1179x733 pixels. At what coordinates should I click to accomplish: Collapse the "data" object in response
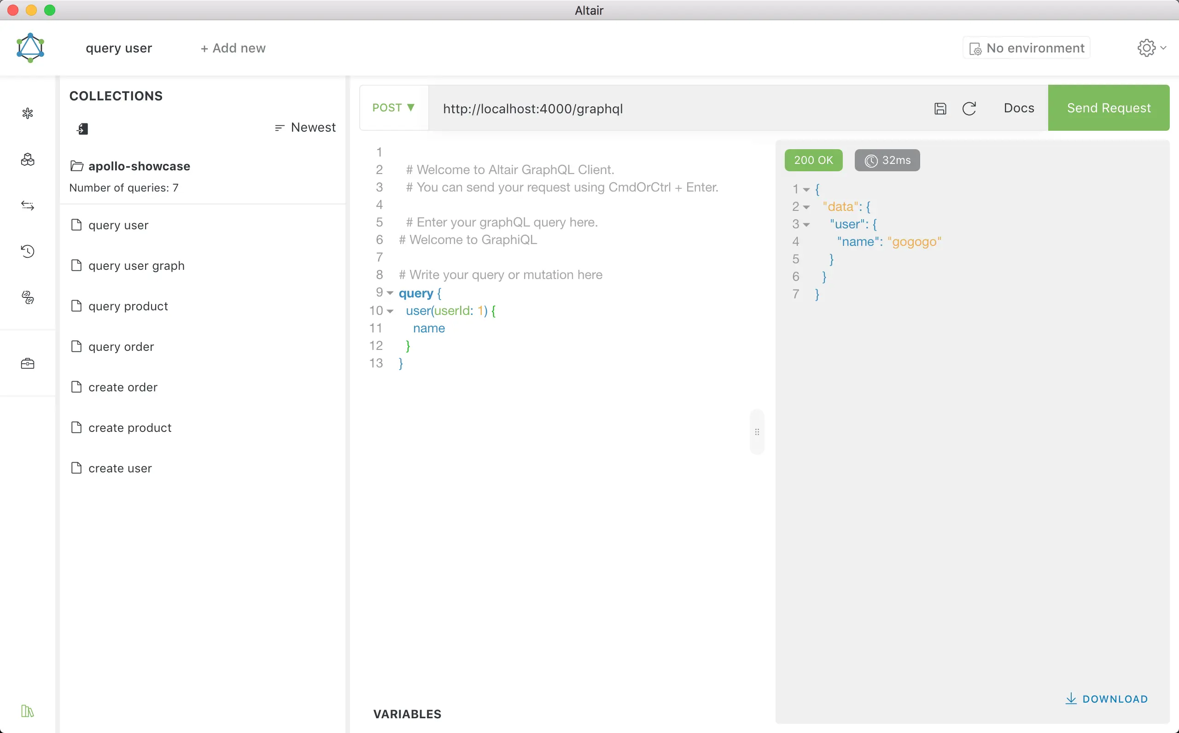click(x=806, y=207)
